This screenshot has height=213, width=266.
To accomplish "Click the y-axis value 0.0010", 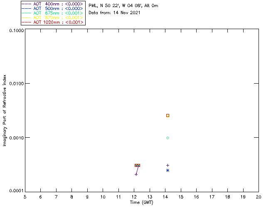I will pyautogui.click(x=17, y=138).
